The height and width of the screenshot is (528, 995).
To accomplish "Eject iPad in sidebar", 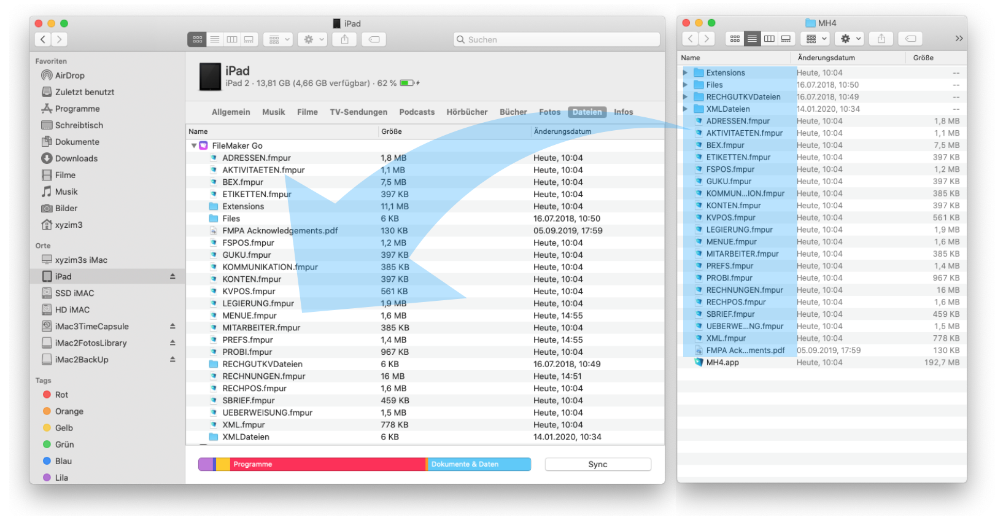I will tap(172, 277).
